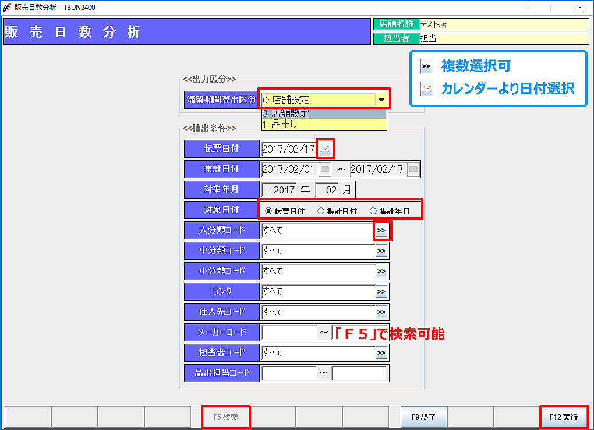Click multi-select button for 小分類コード

pos(381,272)
